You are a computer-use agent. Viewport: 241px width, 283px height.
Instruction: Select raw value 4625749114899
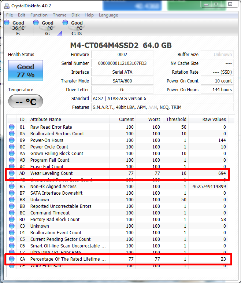(x=209, y=187)
